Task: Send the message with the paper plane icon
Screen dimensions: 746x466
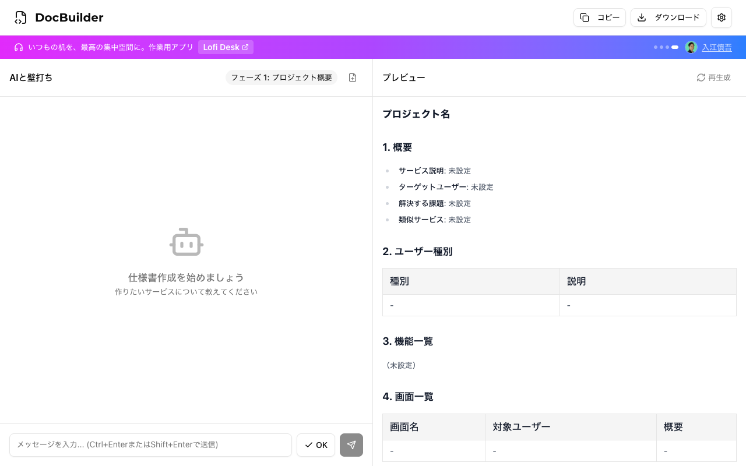Action: point(351,445)
